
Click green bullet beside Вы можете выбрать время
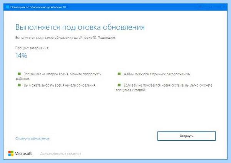pyautogui.click(x=19, y=85)
